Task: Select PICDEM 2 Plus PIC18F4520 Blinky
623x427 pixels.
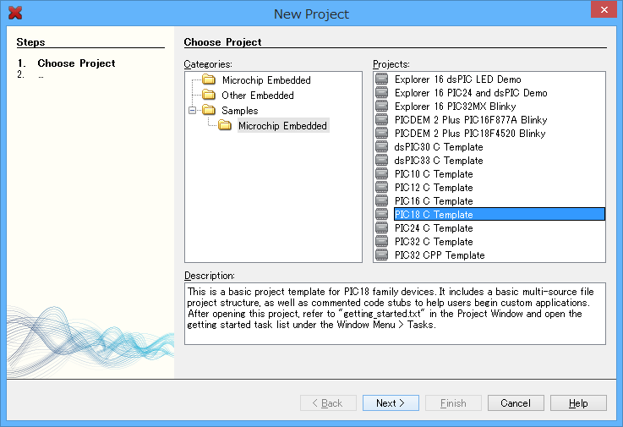Action: 469,134
